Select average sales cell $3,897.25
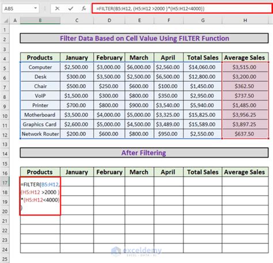 245,124
